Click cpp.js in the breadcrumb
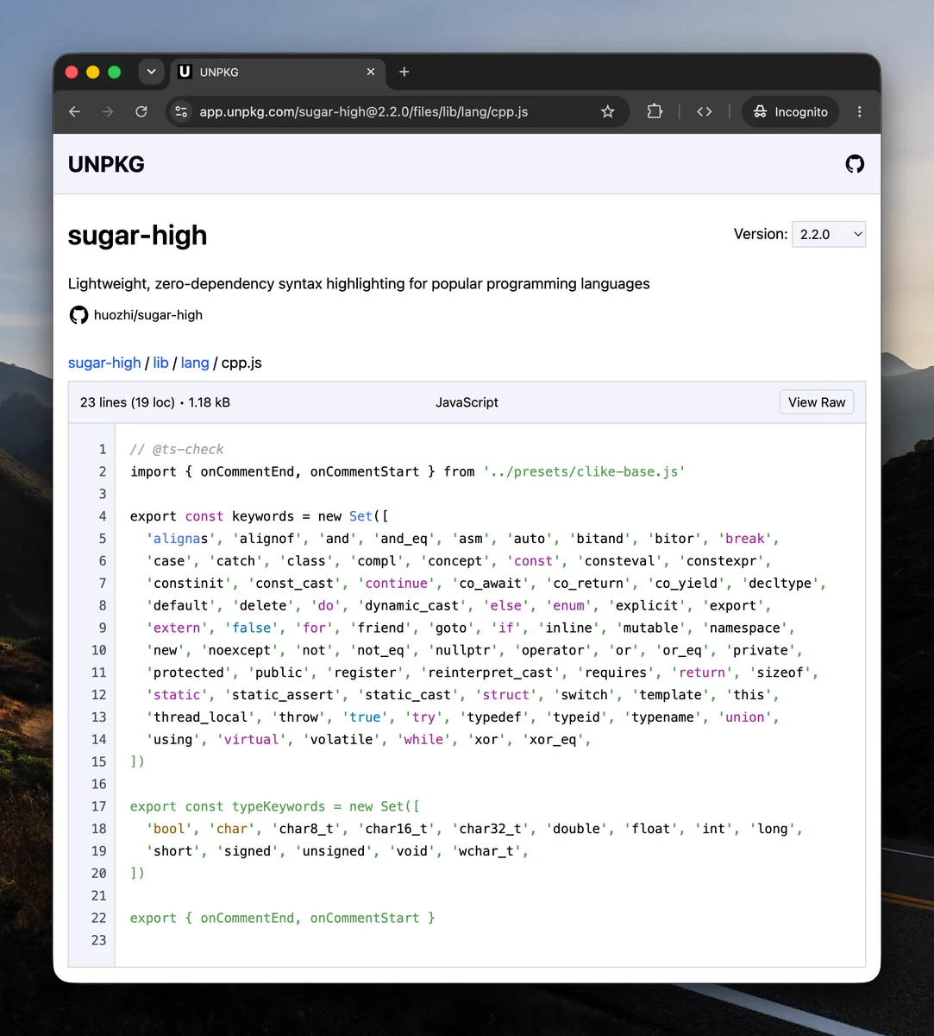 [241, 363]
